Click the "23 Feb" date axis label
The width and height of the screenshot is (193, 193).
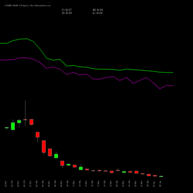click(x=6, y=184)
